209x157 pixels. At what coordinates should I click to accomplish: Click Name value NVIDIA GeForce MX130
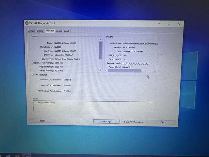pyautogui.click(x=65, y=43)
